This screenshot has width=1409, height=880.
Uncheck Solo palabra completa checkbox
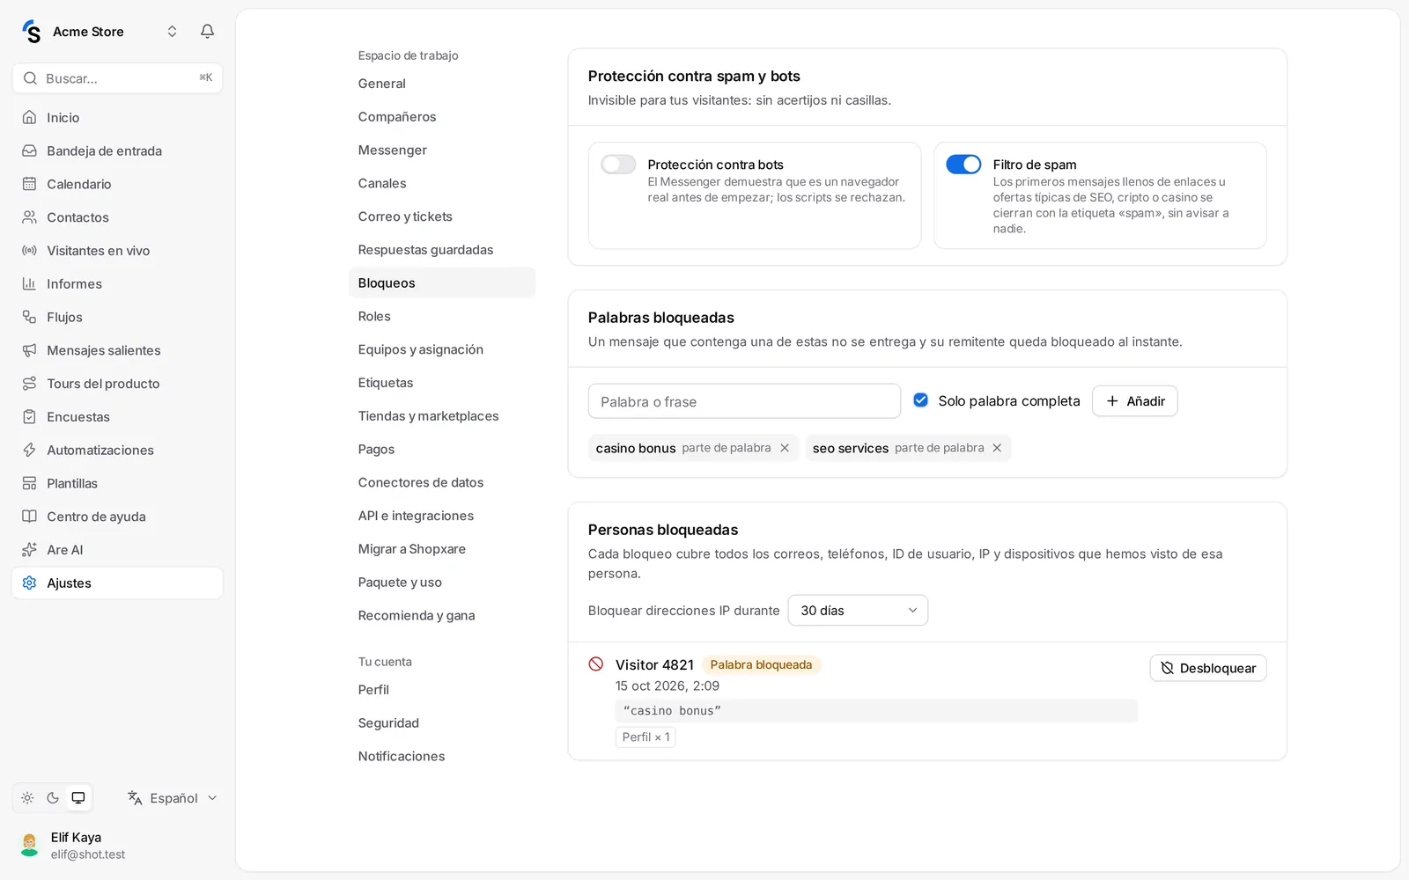pos(920,400)
